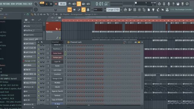
Task: Click the render/export audio icon
Action: [182, 4]
